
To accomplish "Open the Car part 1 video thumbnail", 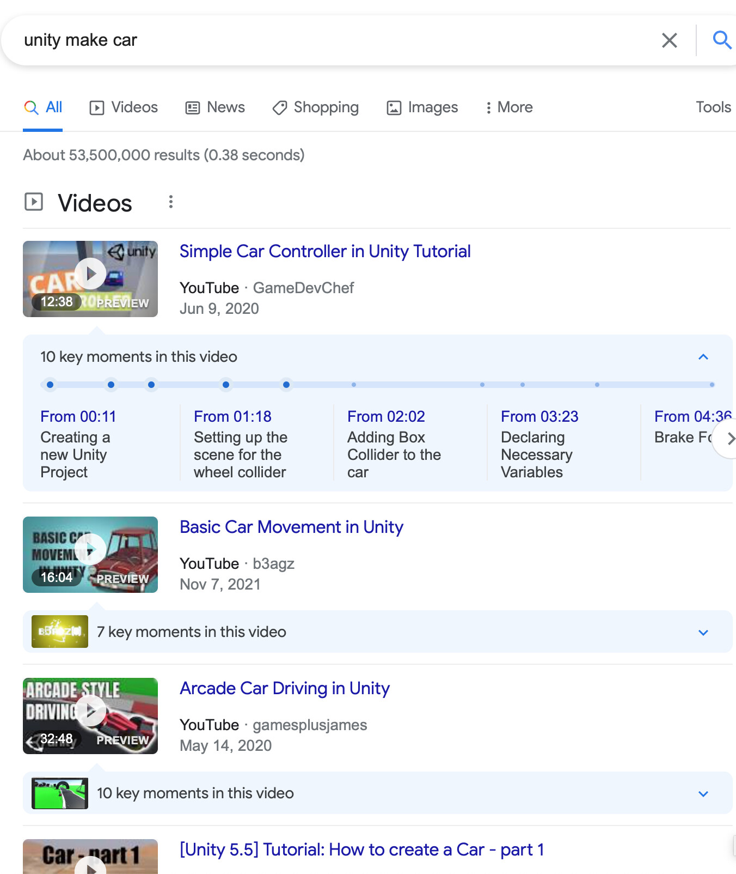I will (90, 857).
